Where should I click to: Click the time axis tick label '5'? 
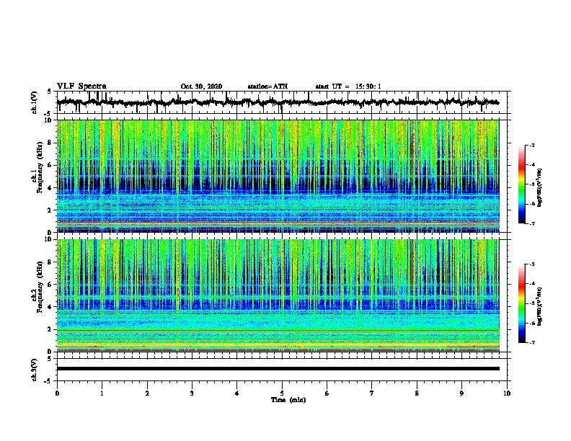click(282, 393)
